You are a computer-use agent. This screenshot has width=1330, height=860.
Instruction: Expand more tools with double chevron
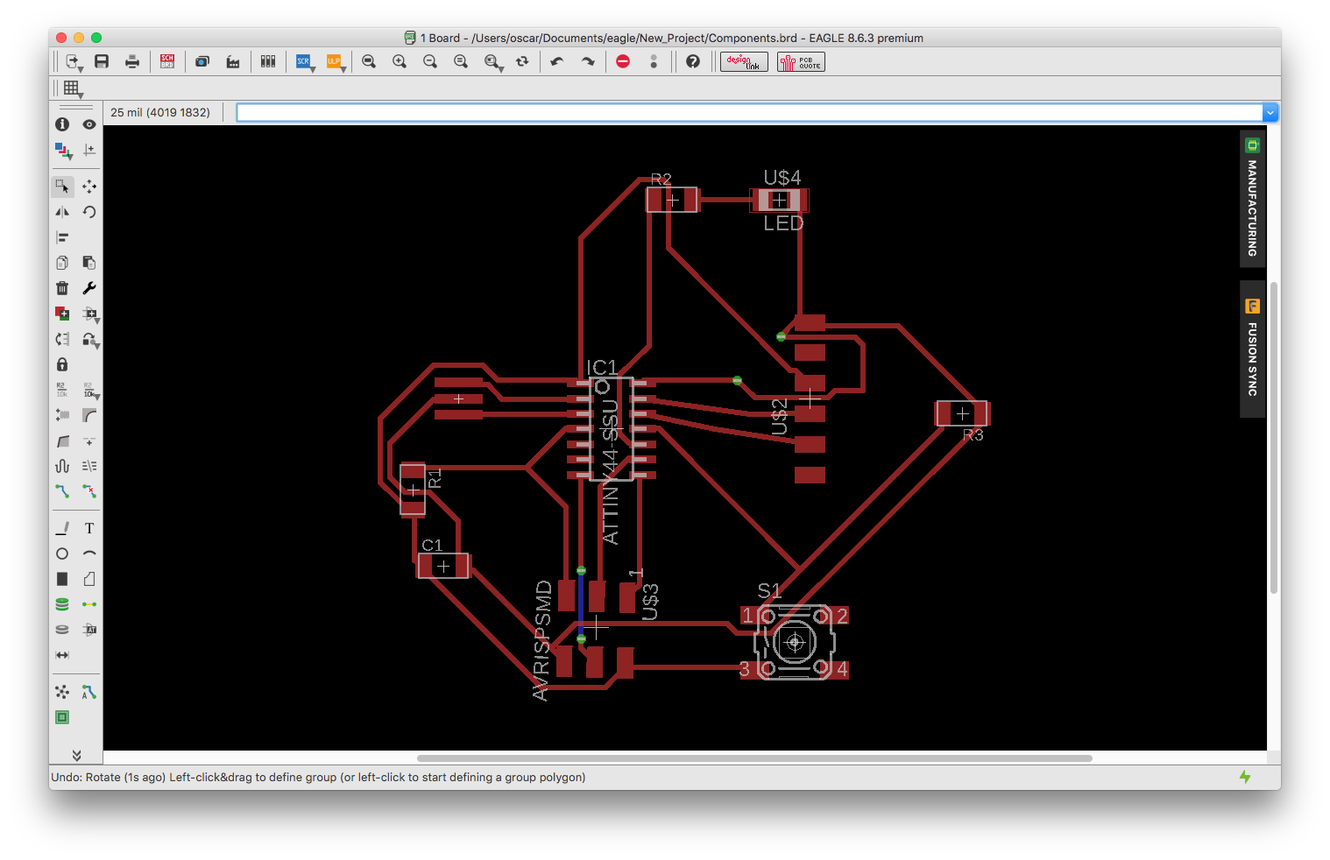tap(76, 755)
